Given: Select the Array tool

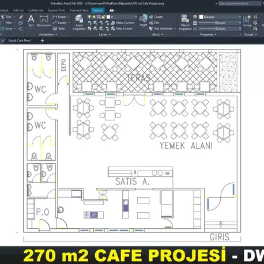Looking at the screenshot, I should (x=6, y=29).
